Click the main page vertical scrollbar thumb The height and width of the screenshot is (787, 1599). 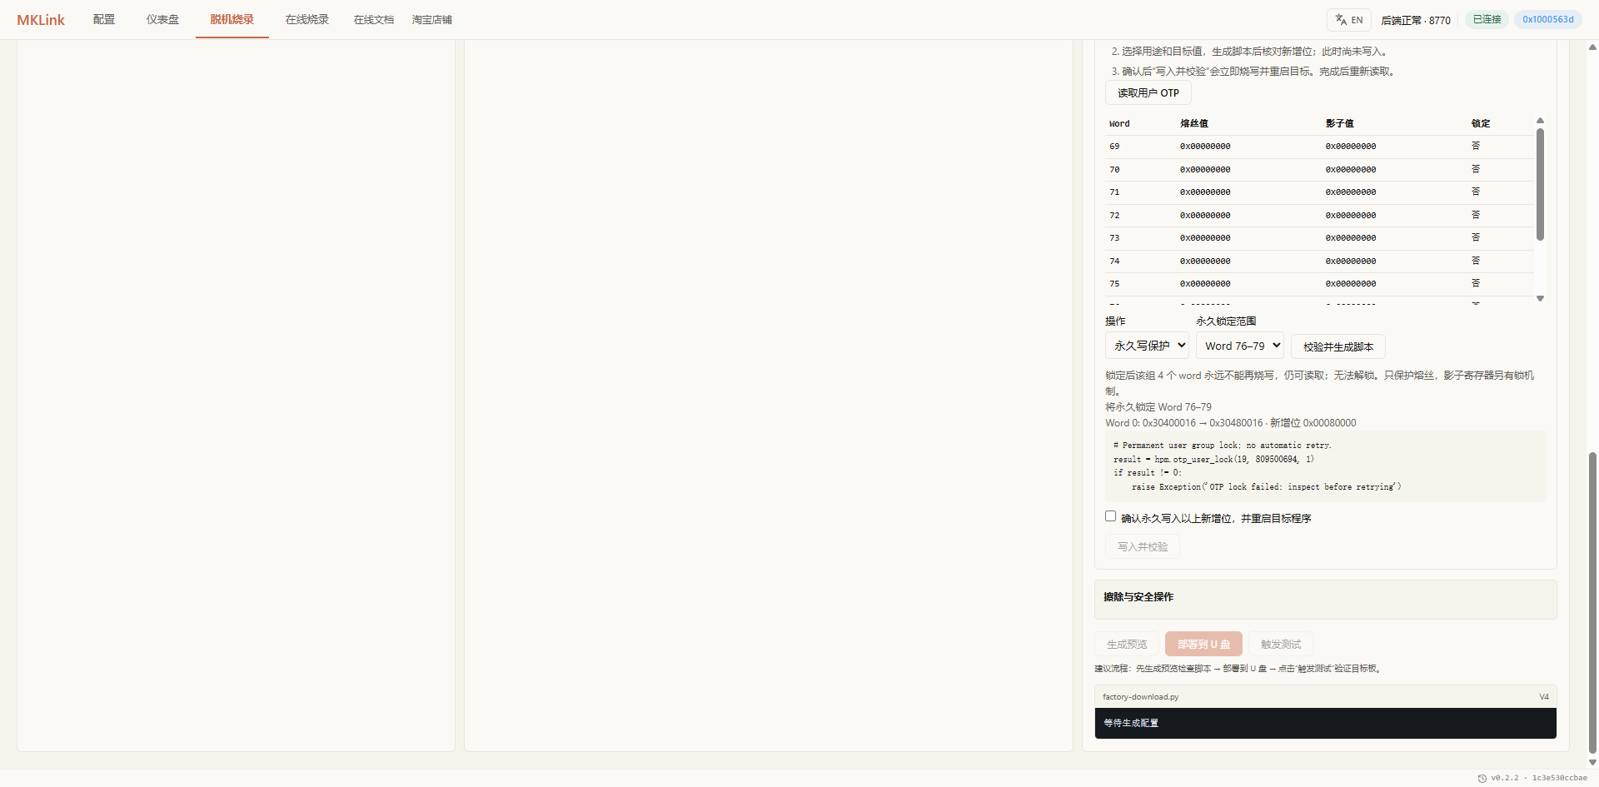(x=1592, y=603)
